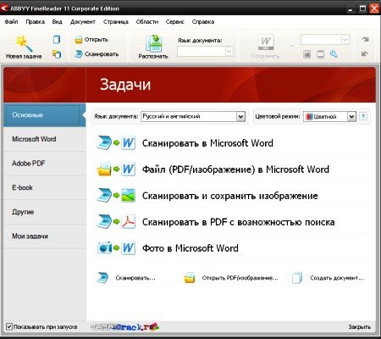This screenshot has height=339, width=381.
Task: Click the Создать документ… link text
Action: pos(337,278)
